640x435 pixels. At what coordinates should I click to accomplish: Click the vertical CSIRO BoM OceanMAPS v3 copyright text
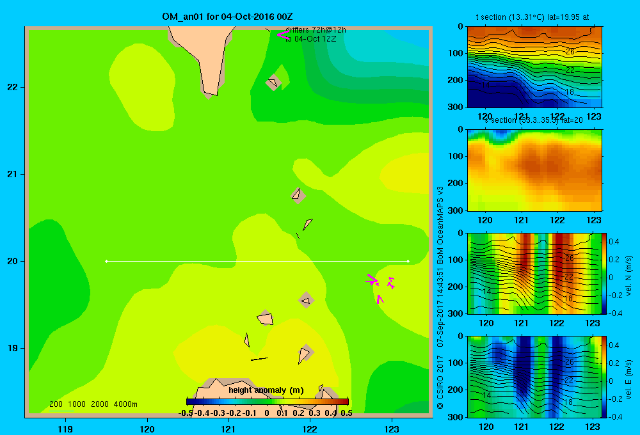[x=440, y=298]
